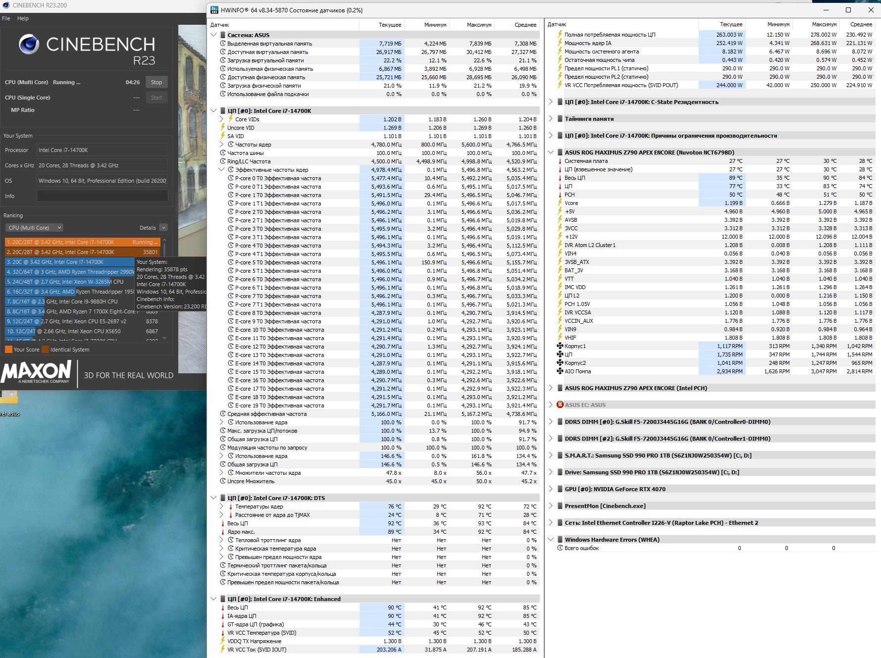Click the Info text field in Cinebench

coord(102,196)
